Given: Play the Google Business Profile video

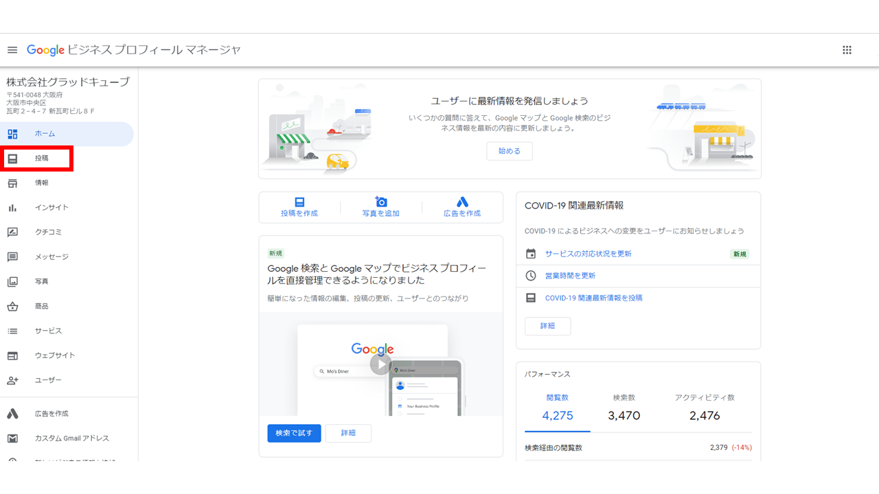Looking at the screenshot, I should tap(380, 364).
